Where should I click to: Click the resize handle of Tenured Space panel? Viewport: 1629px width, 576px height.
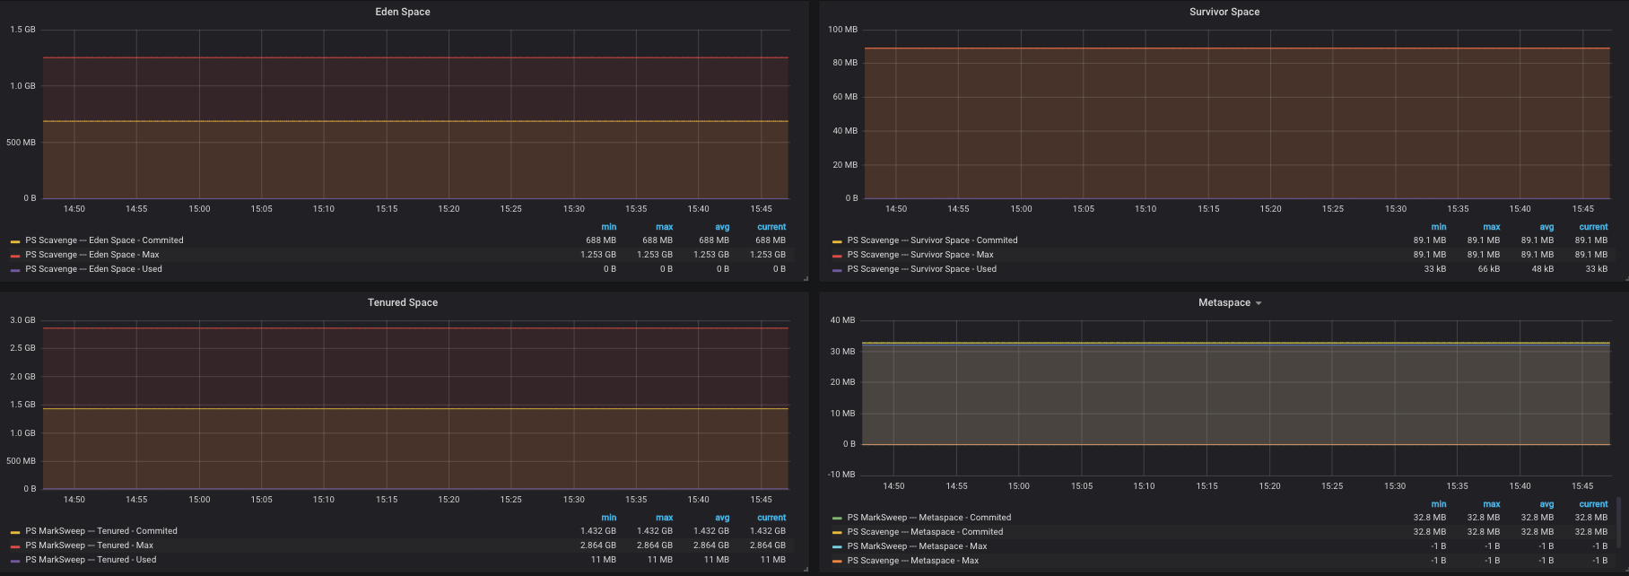coord(805,569)
